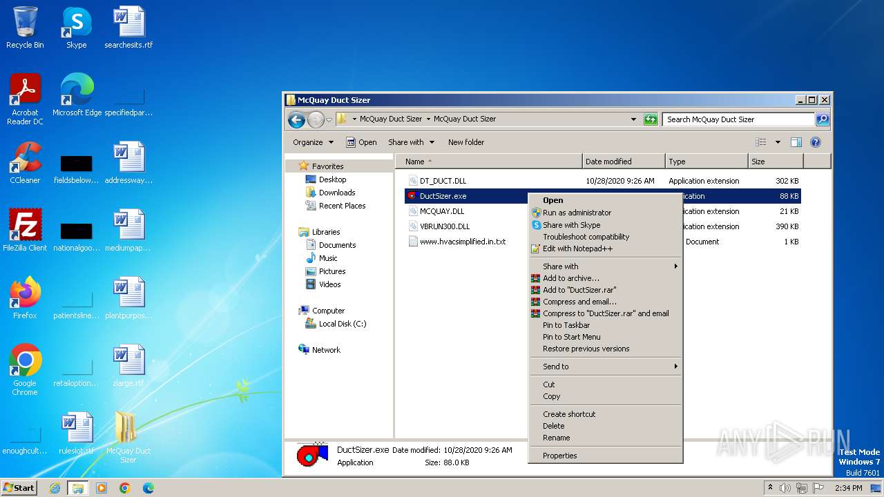Open searchesits.rtf desktop document

(128, 28)
